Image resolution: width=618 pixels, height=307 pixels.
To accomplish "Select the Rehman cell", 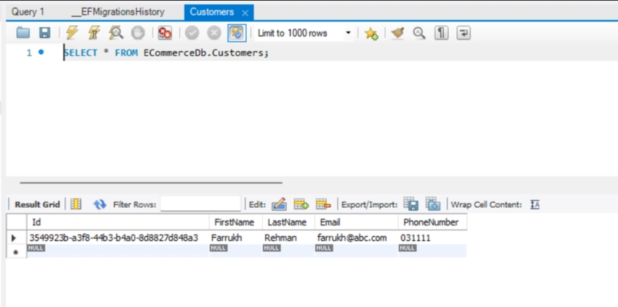I will (288, 238).
